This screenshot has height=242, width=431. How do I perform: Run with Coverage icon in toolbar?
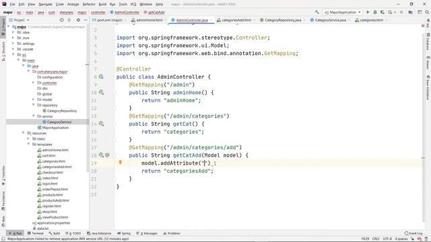(x=383, y=12)
